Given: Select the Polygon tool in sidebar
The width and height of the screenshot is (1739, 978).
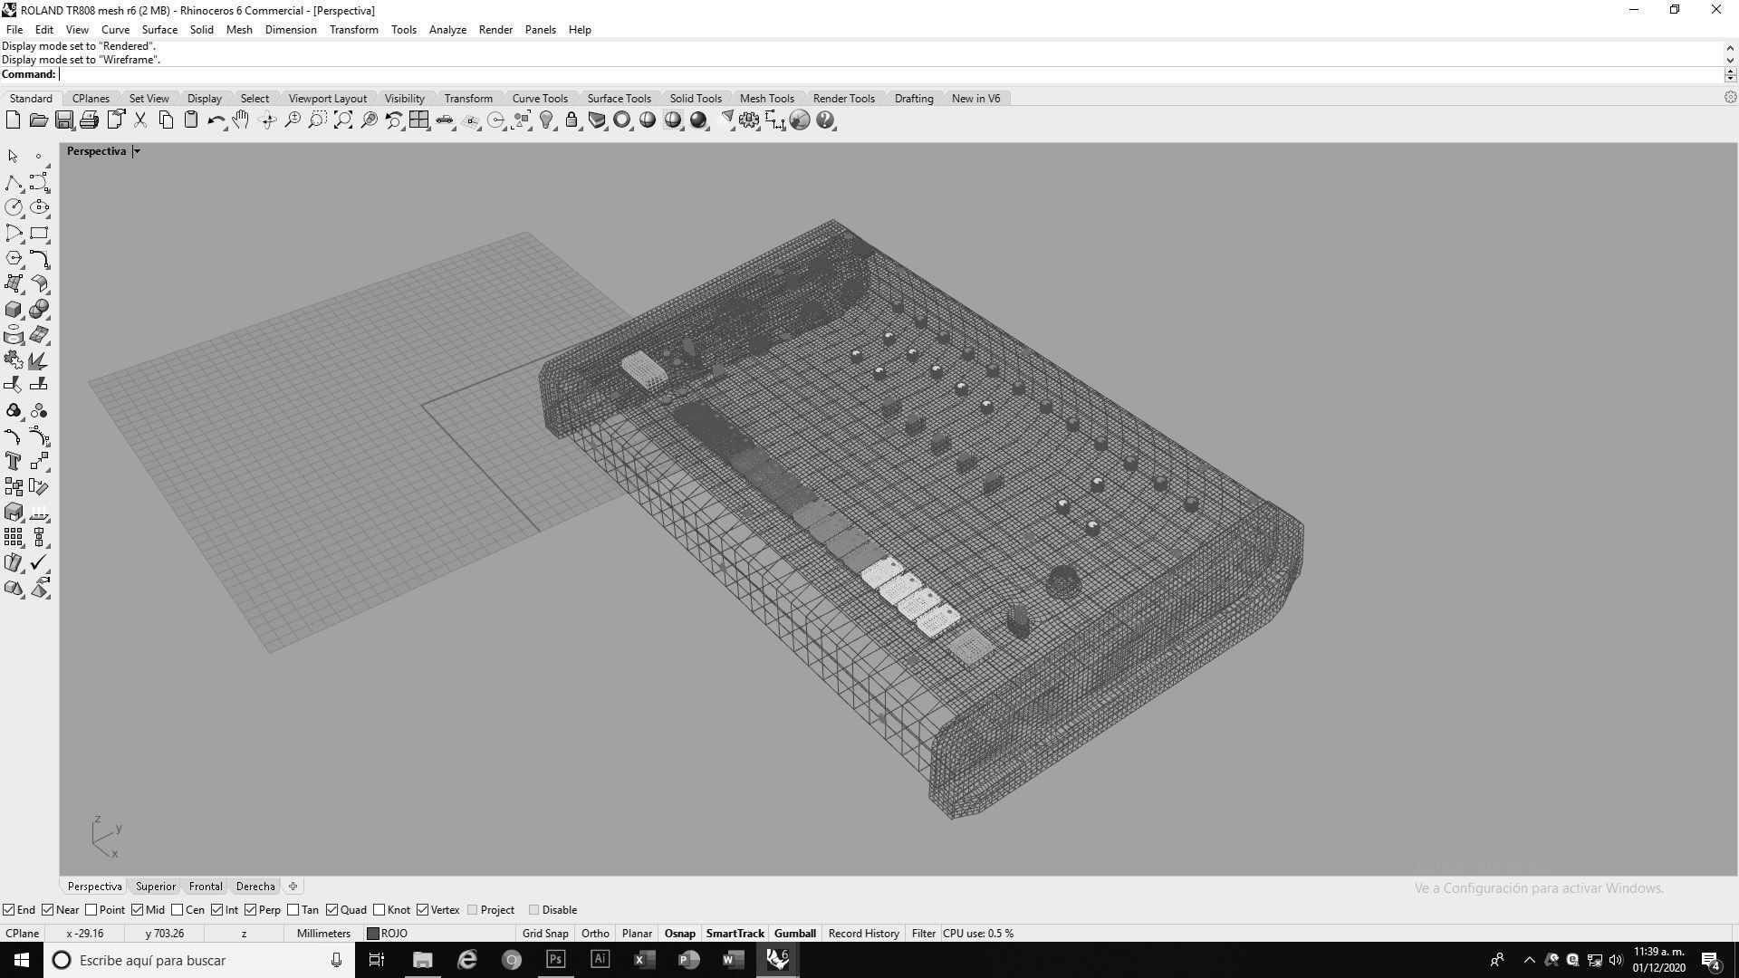Looking at the screenshot, I should click(14, 259).
